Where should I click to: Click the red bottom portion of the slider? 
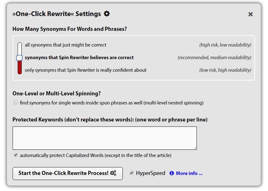pos(20,67)
